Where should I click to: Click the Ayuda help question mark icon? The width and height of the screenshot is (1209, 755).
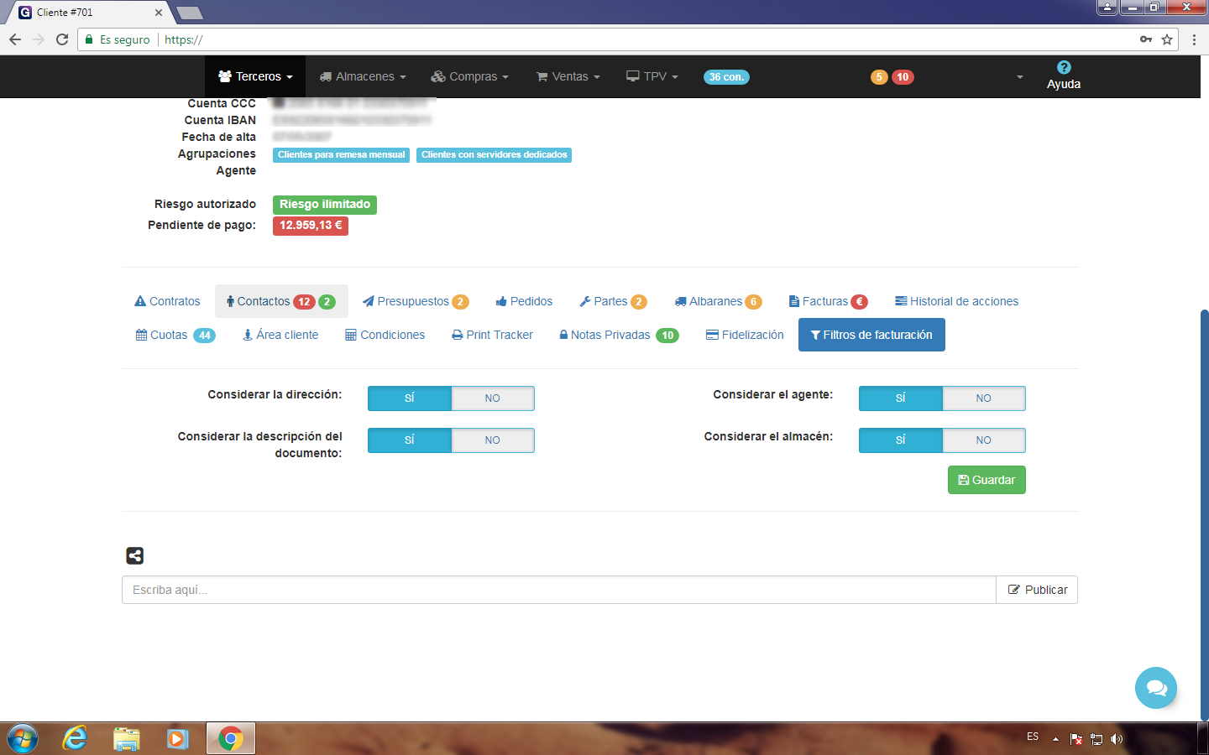tap(1064, 68)
